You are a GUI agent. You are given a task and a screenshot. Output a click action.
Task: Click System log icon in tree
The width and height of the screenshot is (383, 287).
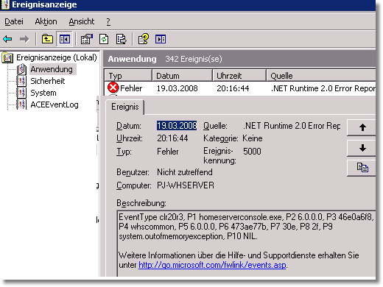point(21,93)
